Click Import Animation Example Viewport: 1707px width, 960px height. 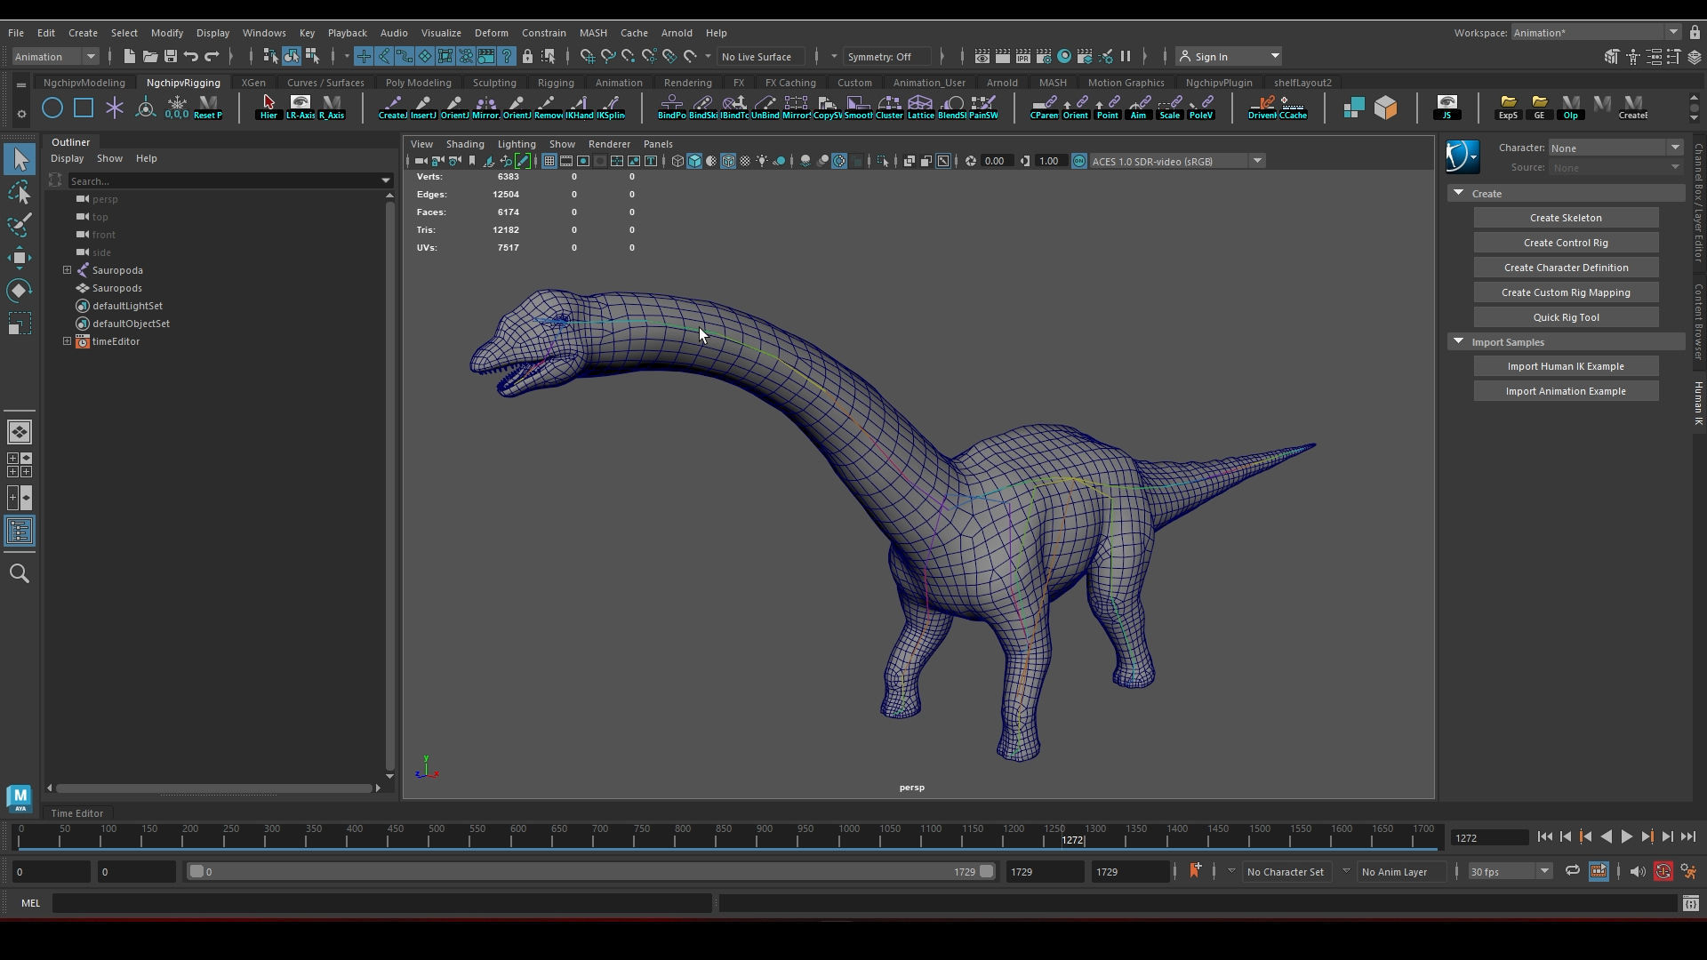click(1566, 391)
